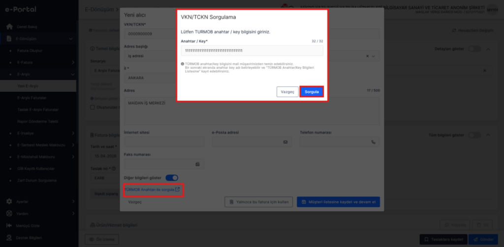Open Fatura Oluştur menu item

coord(30,51)
